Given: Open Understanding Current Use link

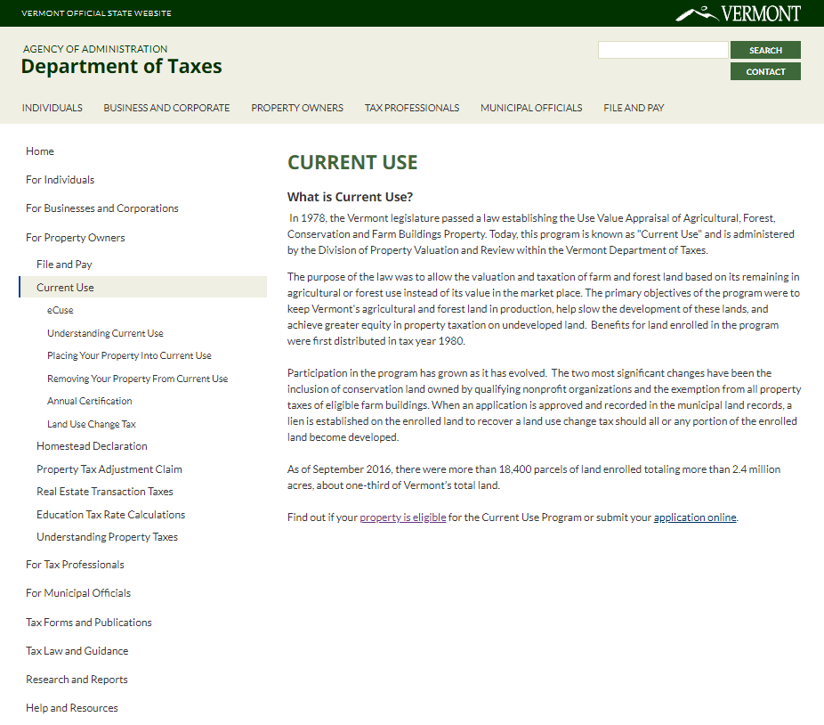Looking at the screenshot, I should click(105, 333).
